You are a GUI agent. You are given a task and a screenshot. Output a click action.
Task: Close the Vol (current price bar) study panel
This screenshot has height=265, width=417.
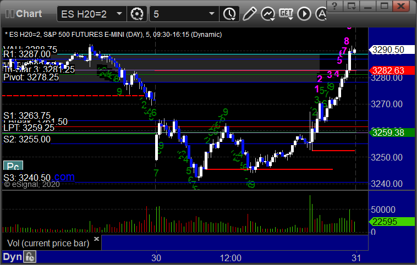click(96, 239)
